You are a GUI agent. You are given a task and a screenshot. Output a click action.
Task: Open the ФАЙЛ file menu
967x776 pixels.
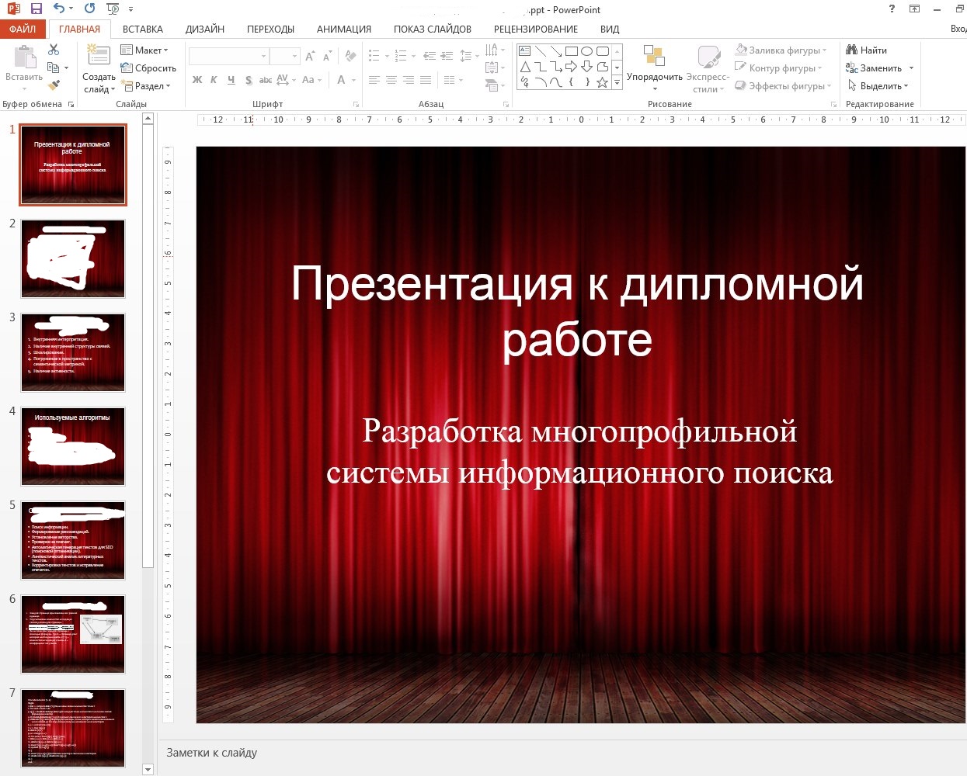coord(23,29)
